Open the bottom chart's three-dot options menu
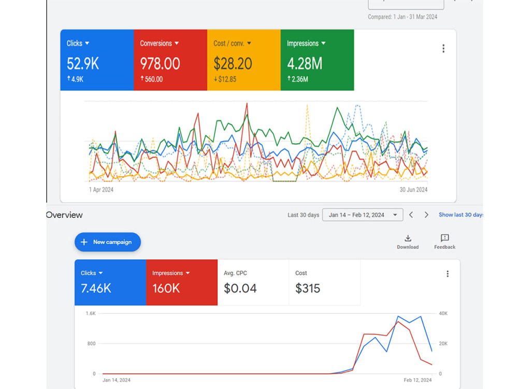Image resolution: width=518 pixels, height=389 pixels. click(448, 273)
